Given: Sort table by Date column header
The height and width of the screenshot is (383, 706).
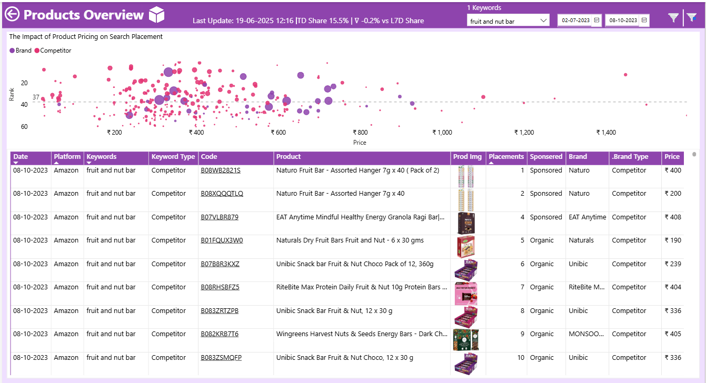Looking at the screenshot, I should (x=21, y=157).
